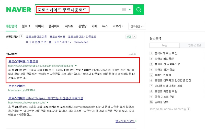Screen dimensions: 205x129
Task: Expand the 더보기 tab menu
Action: pos(118,26)
